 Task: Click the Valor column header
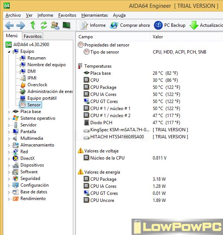[x=187, y=37]
